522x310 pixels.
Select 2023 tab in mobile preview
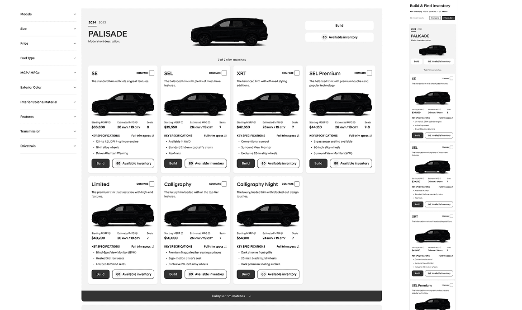click(x=420, y=29)
